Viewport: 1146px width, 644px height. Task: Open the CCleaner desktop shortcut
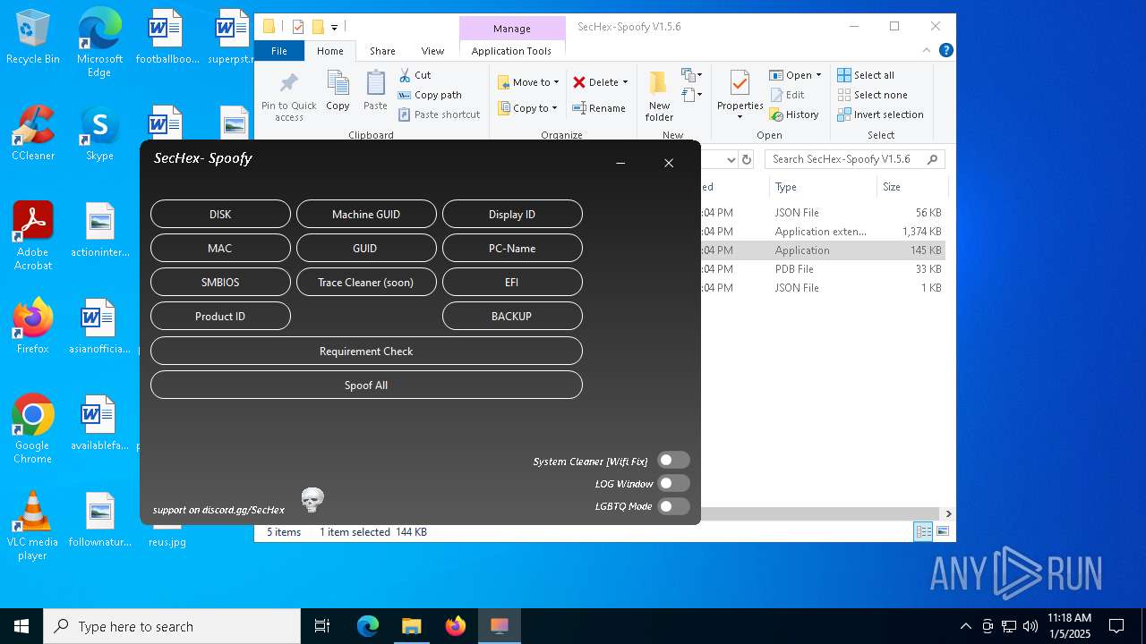click(33, 133)
